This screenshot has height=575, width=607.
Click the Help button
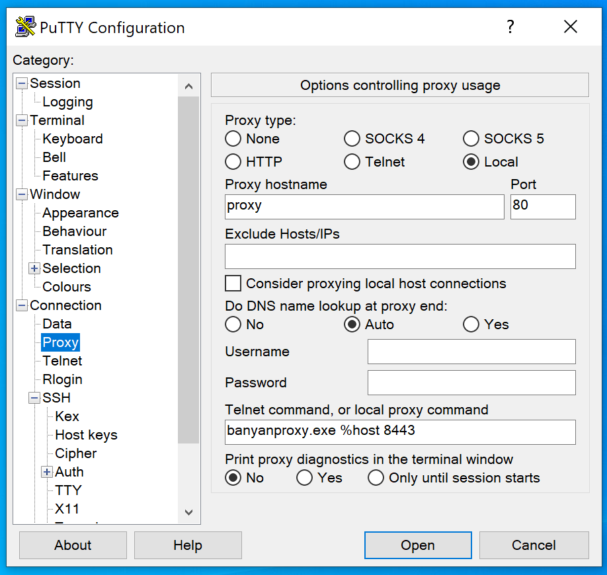click(x=188, y=545)
